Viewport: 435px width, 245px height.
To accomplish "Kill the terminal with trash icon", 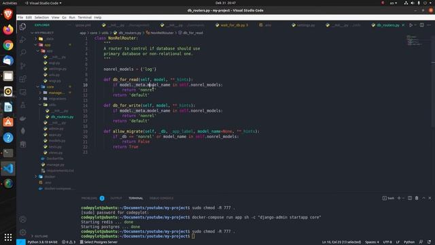I will click(x=417, y=198).
